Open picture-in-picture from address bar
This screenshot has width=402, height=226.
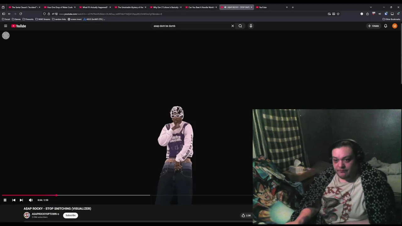[x=329, y=14]
